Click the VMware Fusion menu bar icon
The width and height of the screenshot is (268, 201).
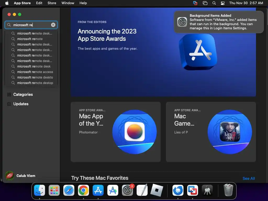tap(195, 3)
